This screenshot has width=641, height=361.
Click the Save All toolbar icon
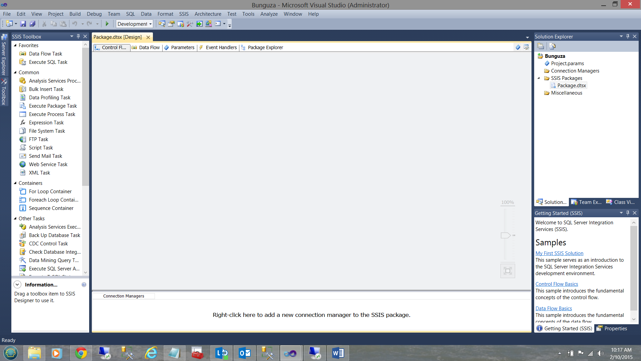pyautogui.click(x=32, y=24)
